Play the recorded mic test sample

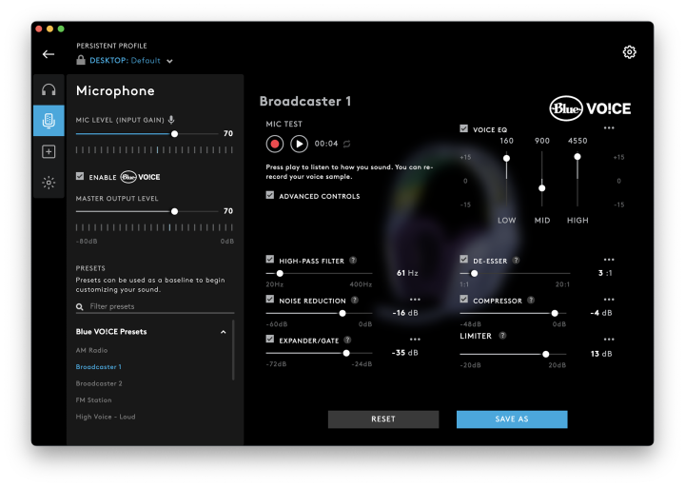pyautogui.click(x=299, y=144)
